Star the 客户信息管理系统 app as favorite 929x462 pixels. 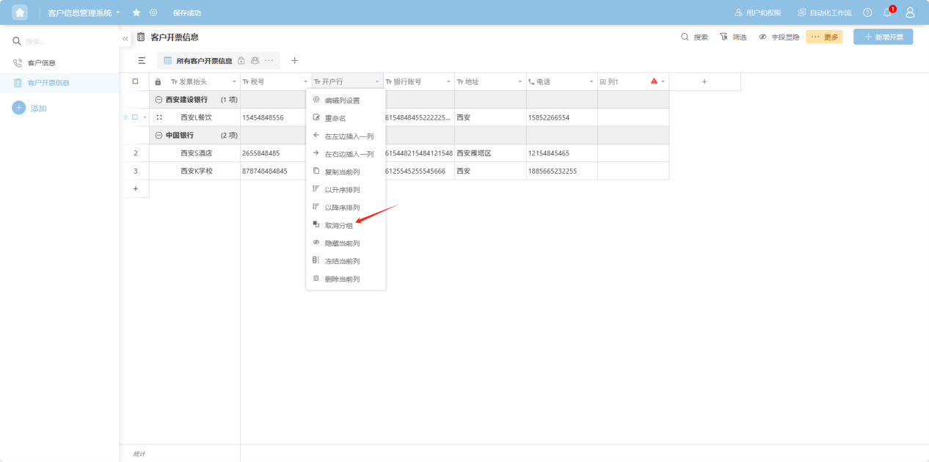(136, 12)
